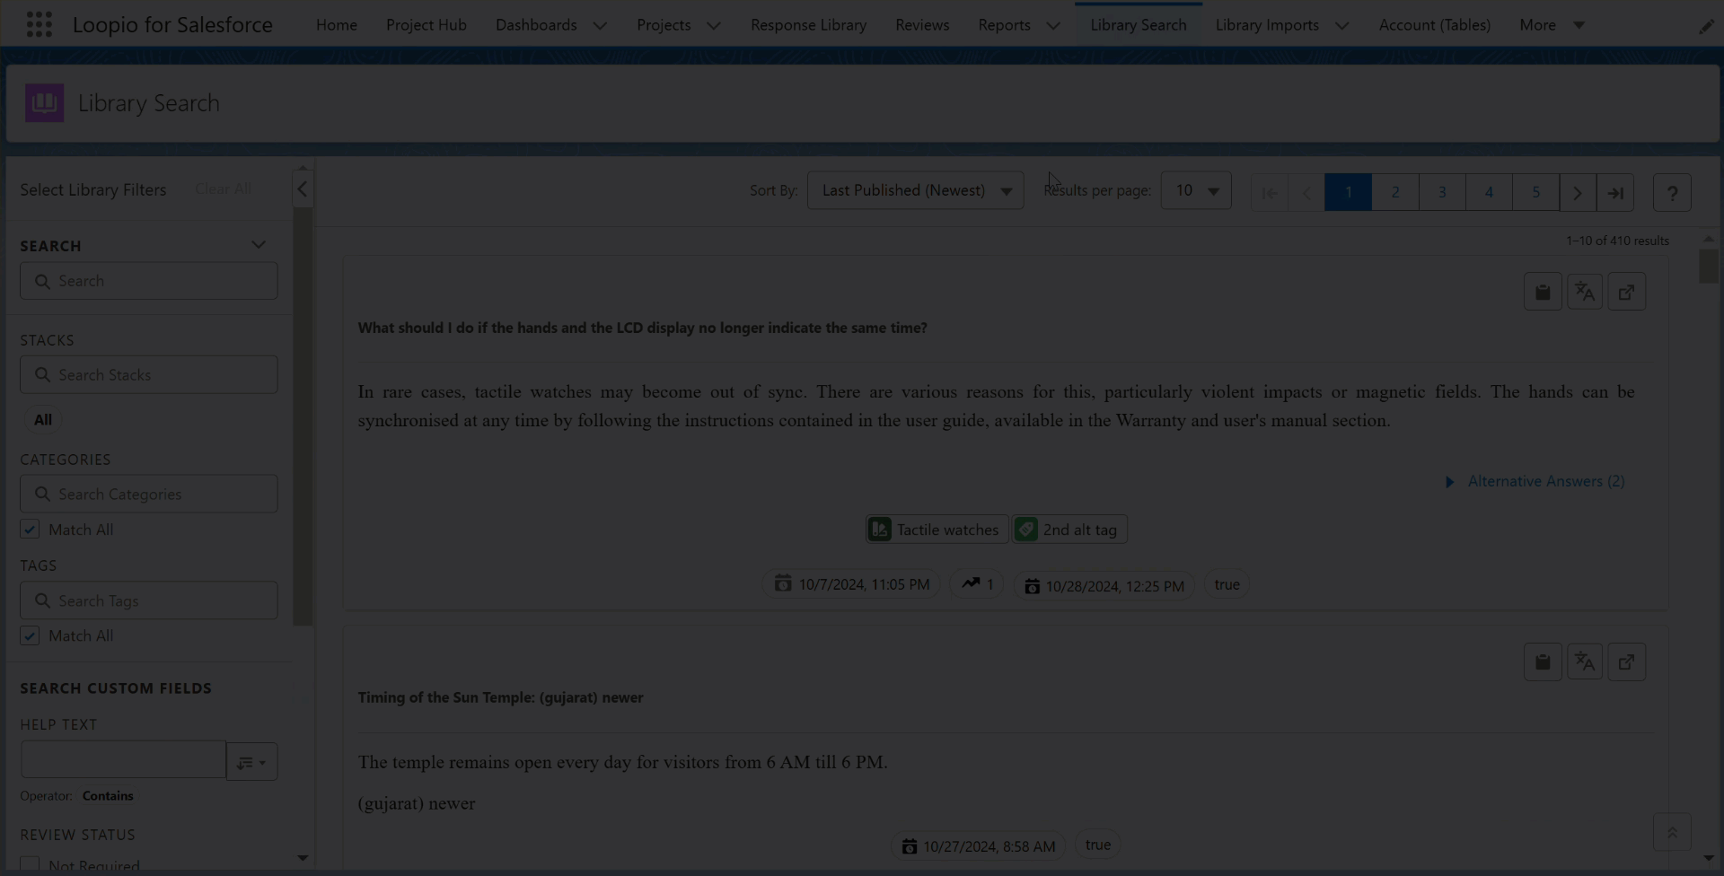Go to results page 3
1724x876 pixels.
pos(1442,193)
